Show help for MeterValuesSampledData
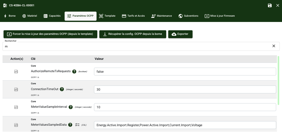282x133 pixels. 70,125
